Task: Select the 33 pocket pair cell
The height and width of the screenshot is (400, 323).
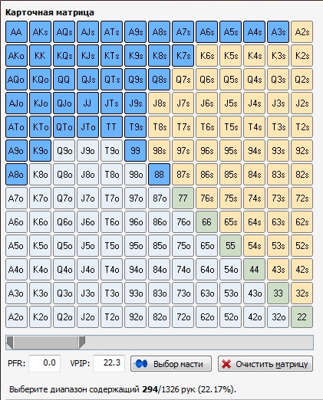Action: tap(278, 293)
